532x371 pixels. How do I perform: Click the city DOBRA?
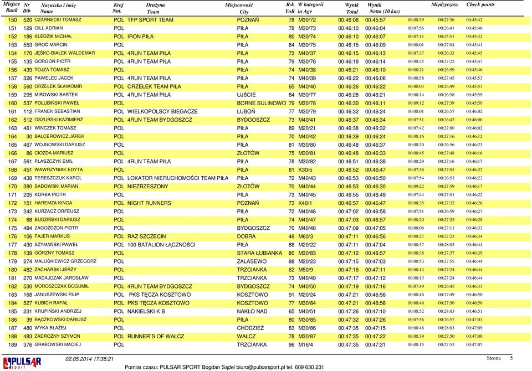(246, 236)
